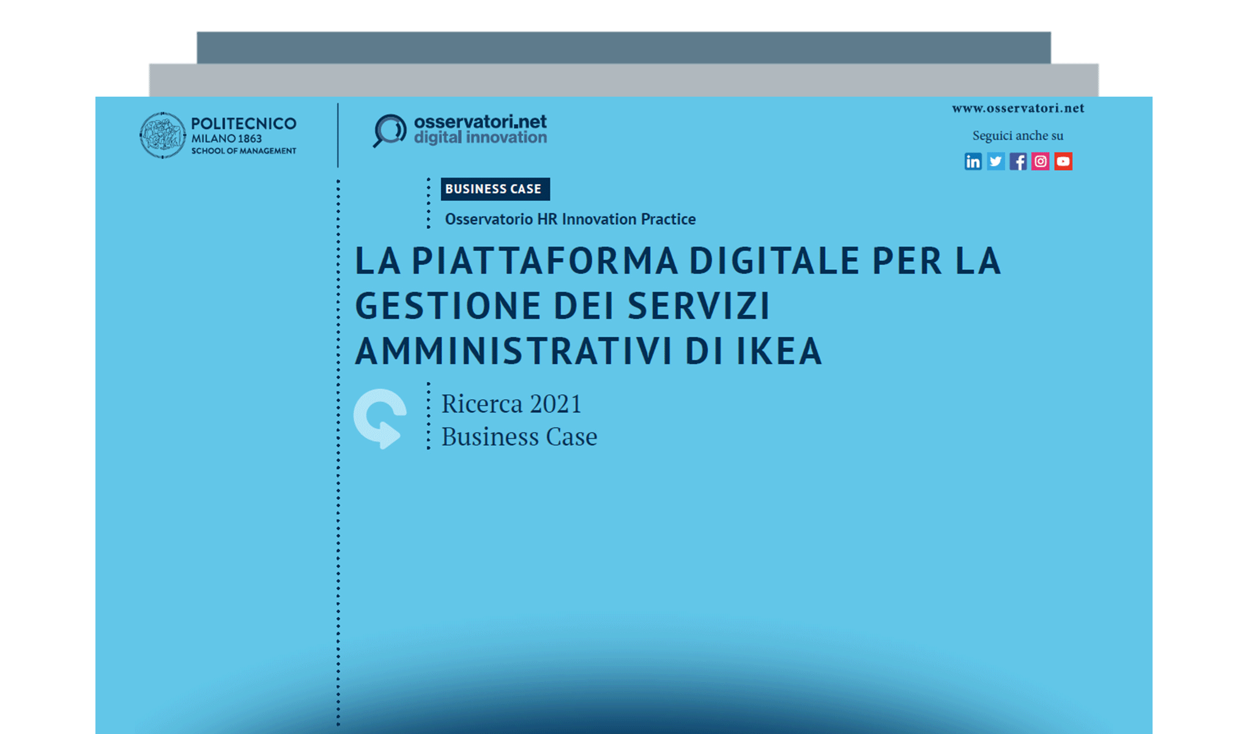
Task: Click the osservatori.net magnifying glass logo
Action: click(x=390, y=130)
